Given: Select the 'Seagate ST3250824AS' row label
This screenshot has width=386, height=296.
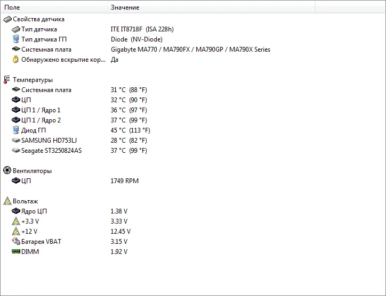Looking at the screenshot, I should click(x=52, y=151).
